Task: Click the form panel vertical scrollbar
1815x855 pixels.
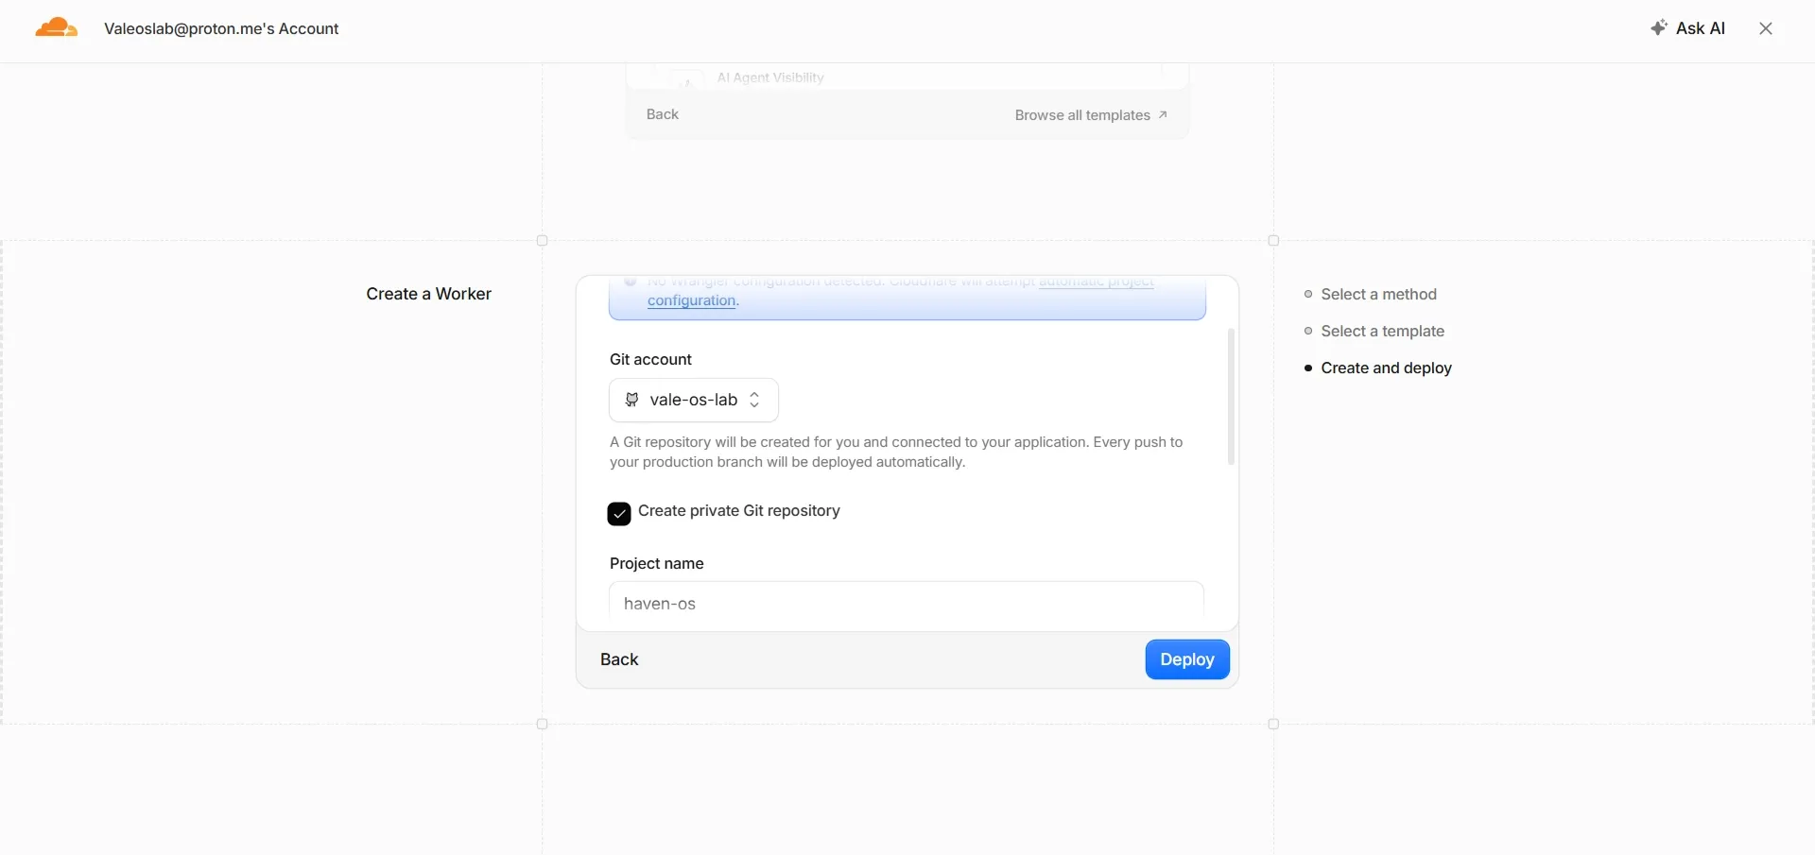Action: (x=1231, y=397)
